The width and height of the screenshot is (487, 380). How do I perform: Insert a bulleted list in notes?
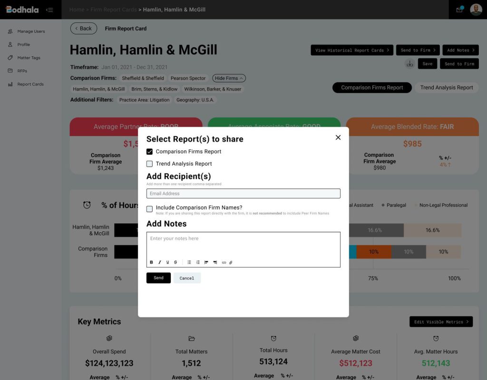pos(189,262)
